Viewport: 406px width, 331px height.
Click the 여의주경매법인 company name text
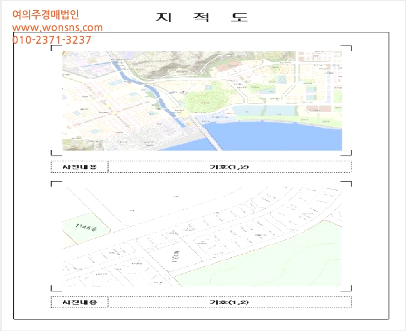[x=46, y=15]
